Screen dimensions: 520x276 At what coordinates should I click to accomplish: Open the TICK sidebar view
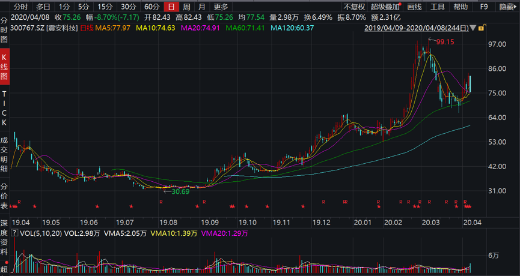tap(4, 109)
